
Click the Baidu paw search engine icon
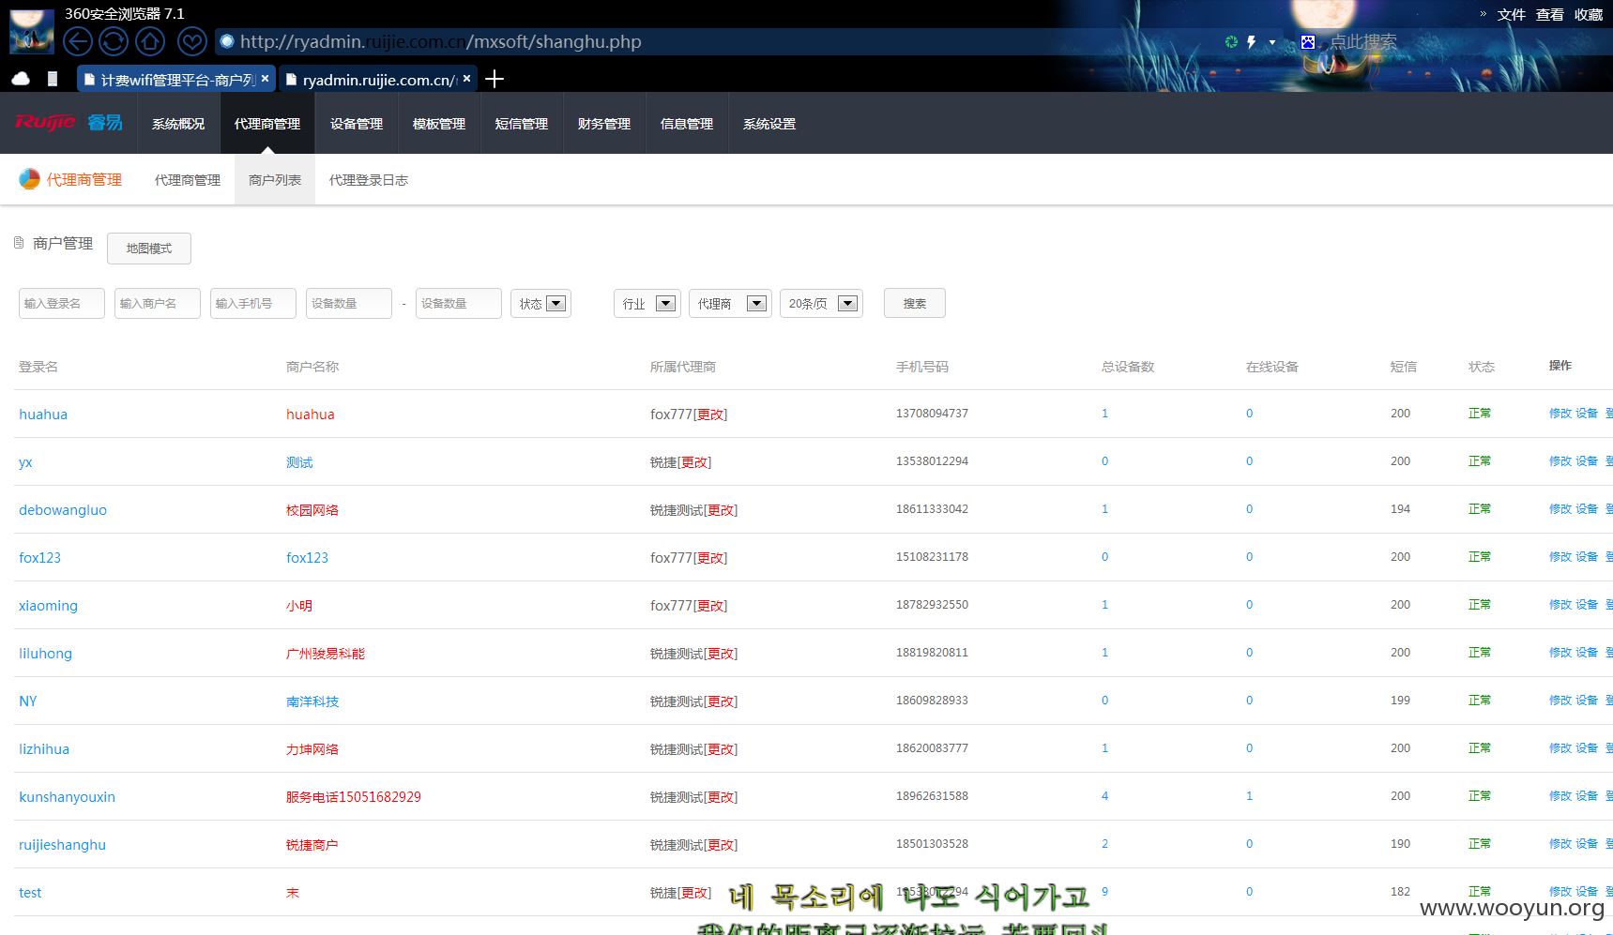(x=1308, y=42)
